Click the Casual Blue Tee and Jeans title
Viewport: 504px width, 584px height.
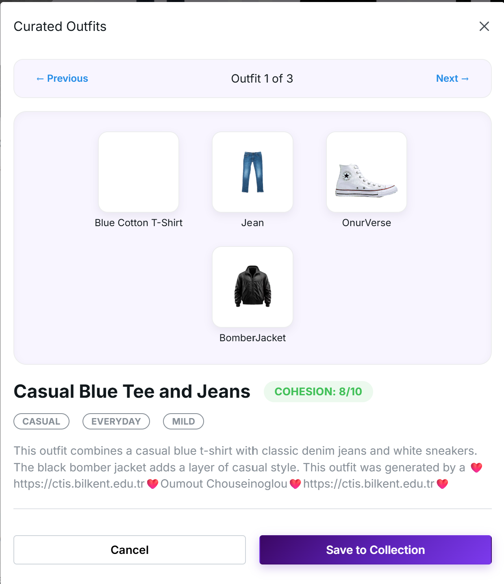pos(132,392)
